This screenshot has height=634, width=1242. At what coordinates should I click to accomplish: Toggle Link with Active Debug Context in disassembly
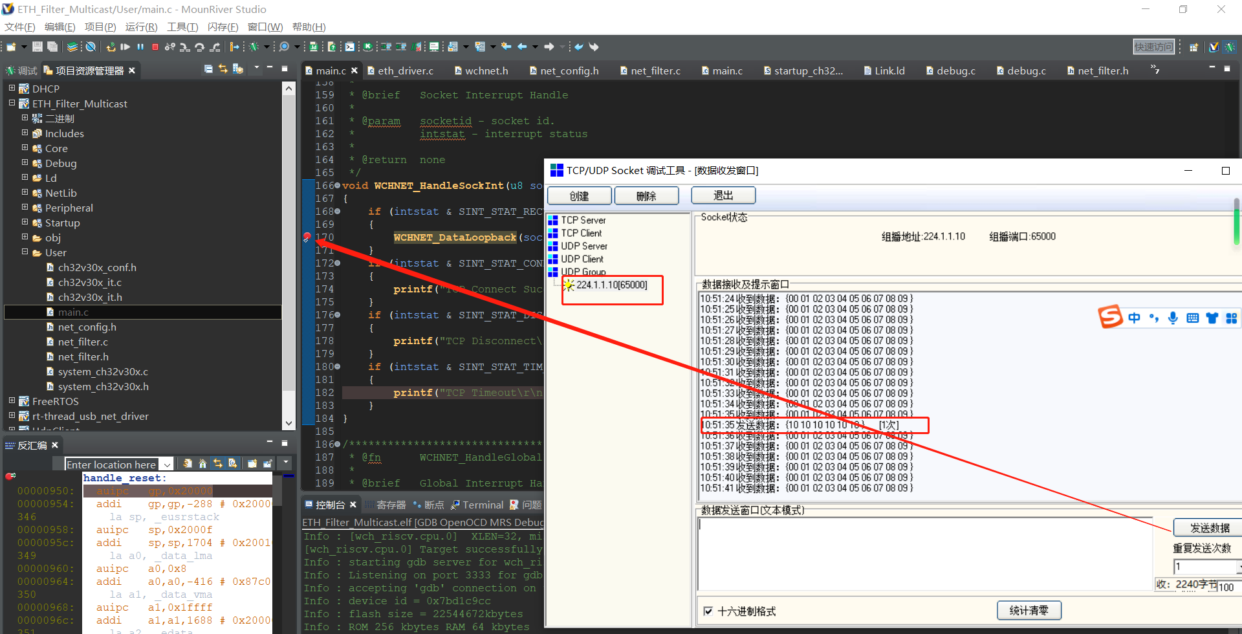pos(218,464)
